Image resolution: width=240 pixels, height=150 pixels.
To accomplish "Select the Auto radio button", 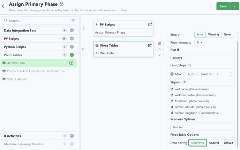I will coord(185,74).
